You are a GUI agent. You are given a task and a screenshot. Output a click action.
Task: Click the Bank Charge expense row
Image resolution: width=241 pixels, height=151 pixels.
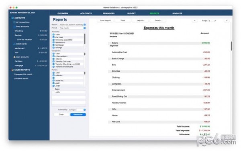(159, 59)
